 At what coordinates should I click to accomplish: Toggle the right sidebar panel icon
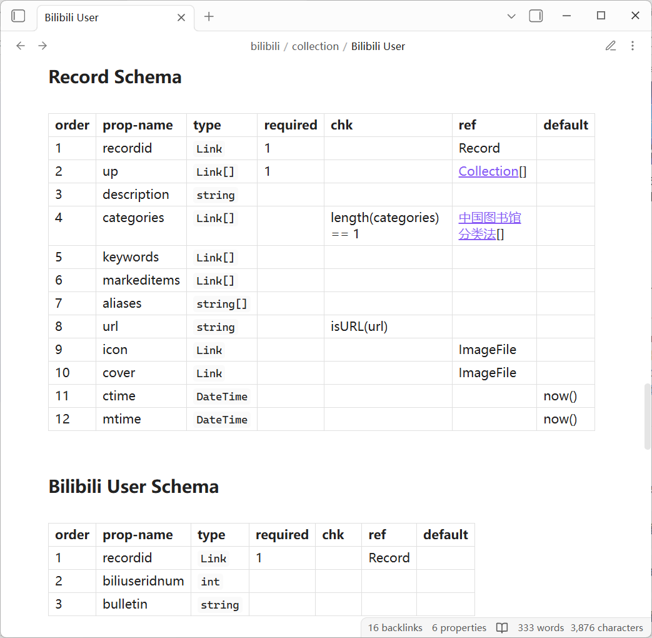pos(536,16)
